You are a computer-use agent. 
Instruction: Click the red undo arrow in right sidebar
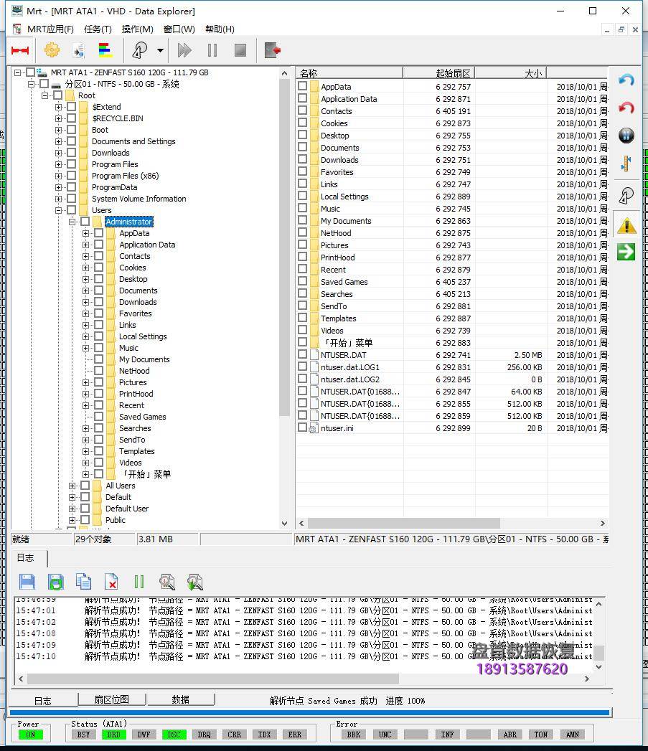tap(626, 108)
